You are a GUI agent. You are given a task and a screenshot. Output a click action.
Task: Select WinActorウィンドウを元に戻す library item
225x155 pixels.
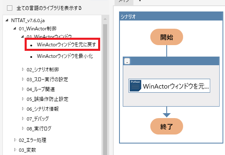66,45
